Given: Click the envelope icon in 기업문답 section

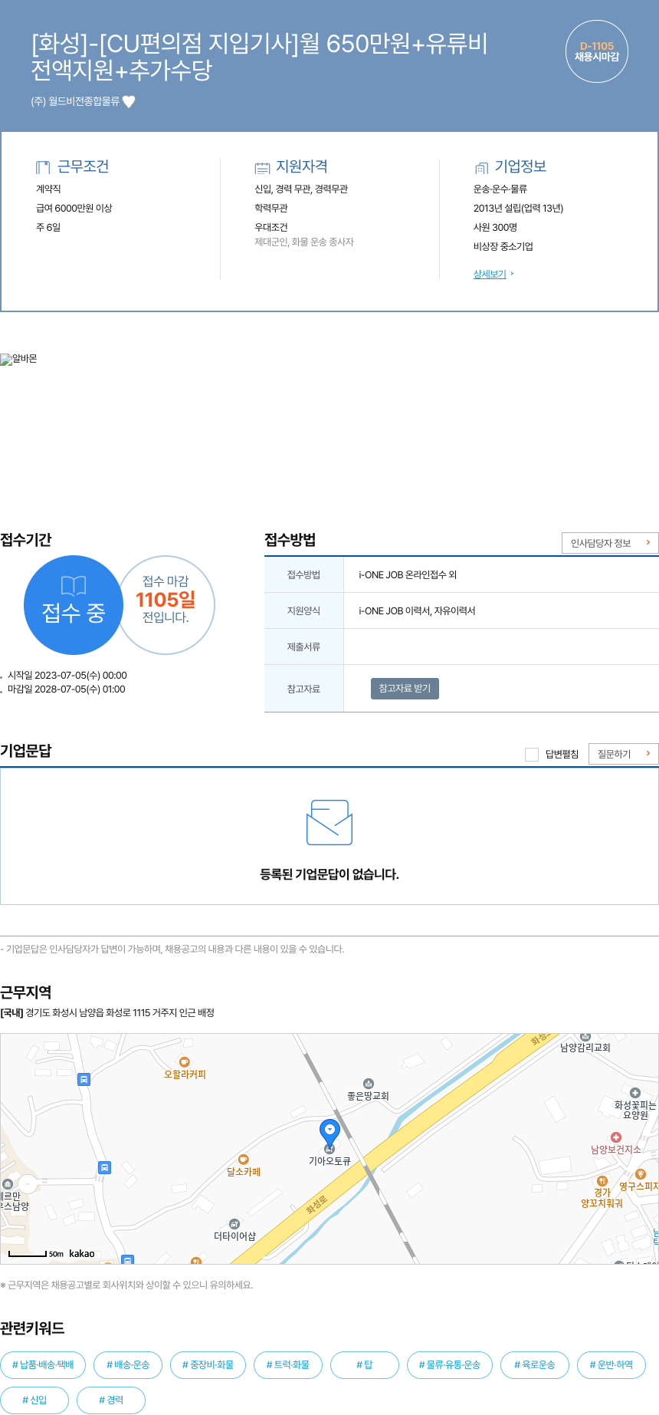Looking at the screenshot, I should [329, 822].
